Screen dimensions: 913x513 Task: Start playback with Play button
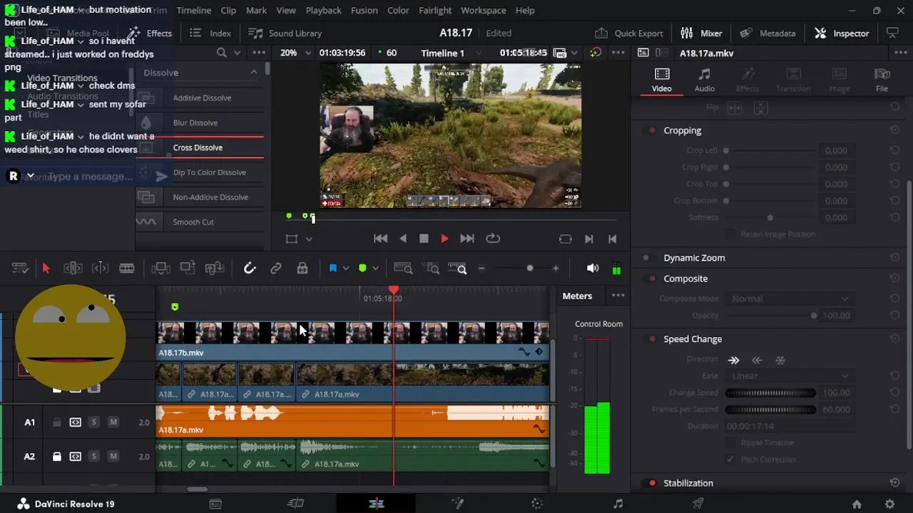coord(444,239)
